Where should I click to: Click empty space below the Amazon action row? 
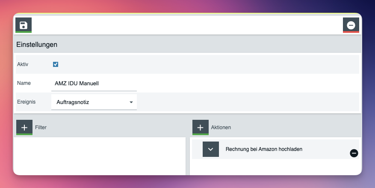pyautogui.click(x=274, y=167)
